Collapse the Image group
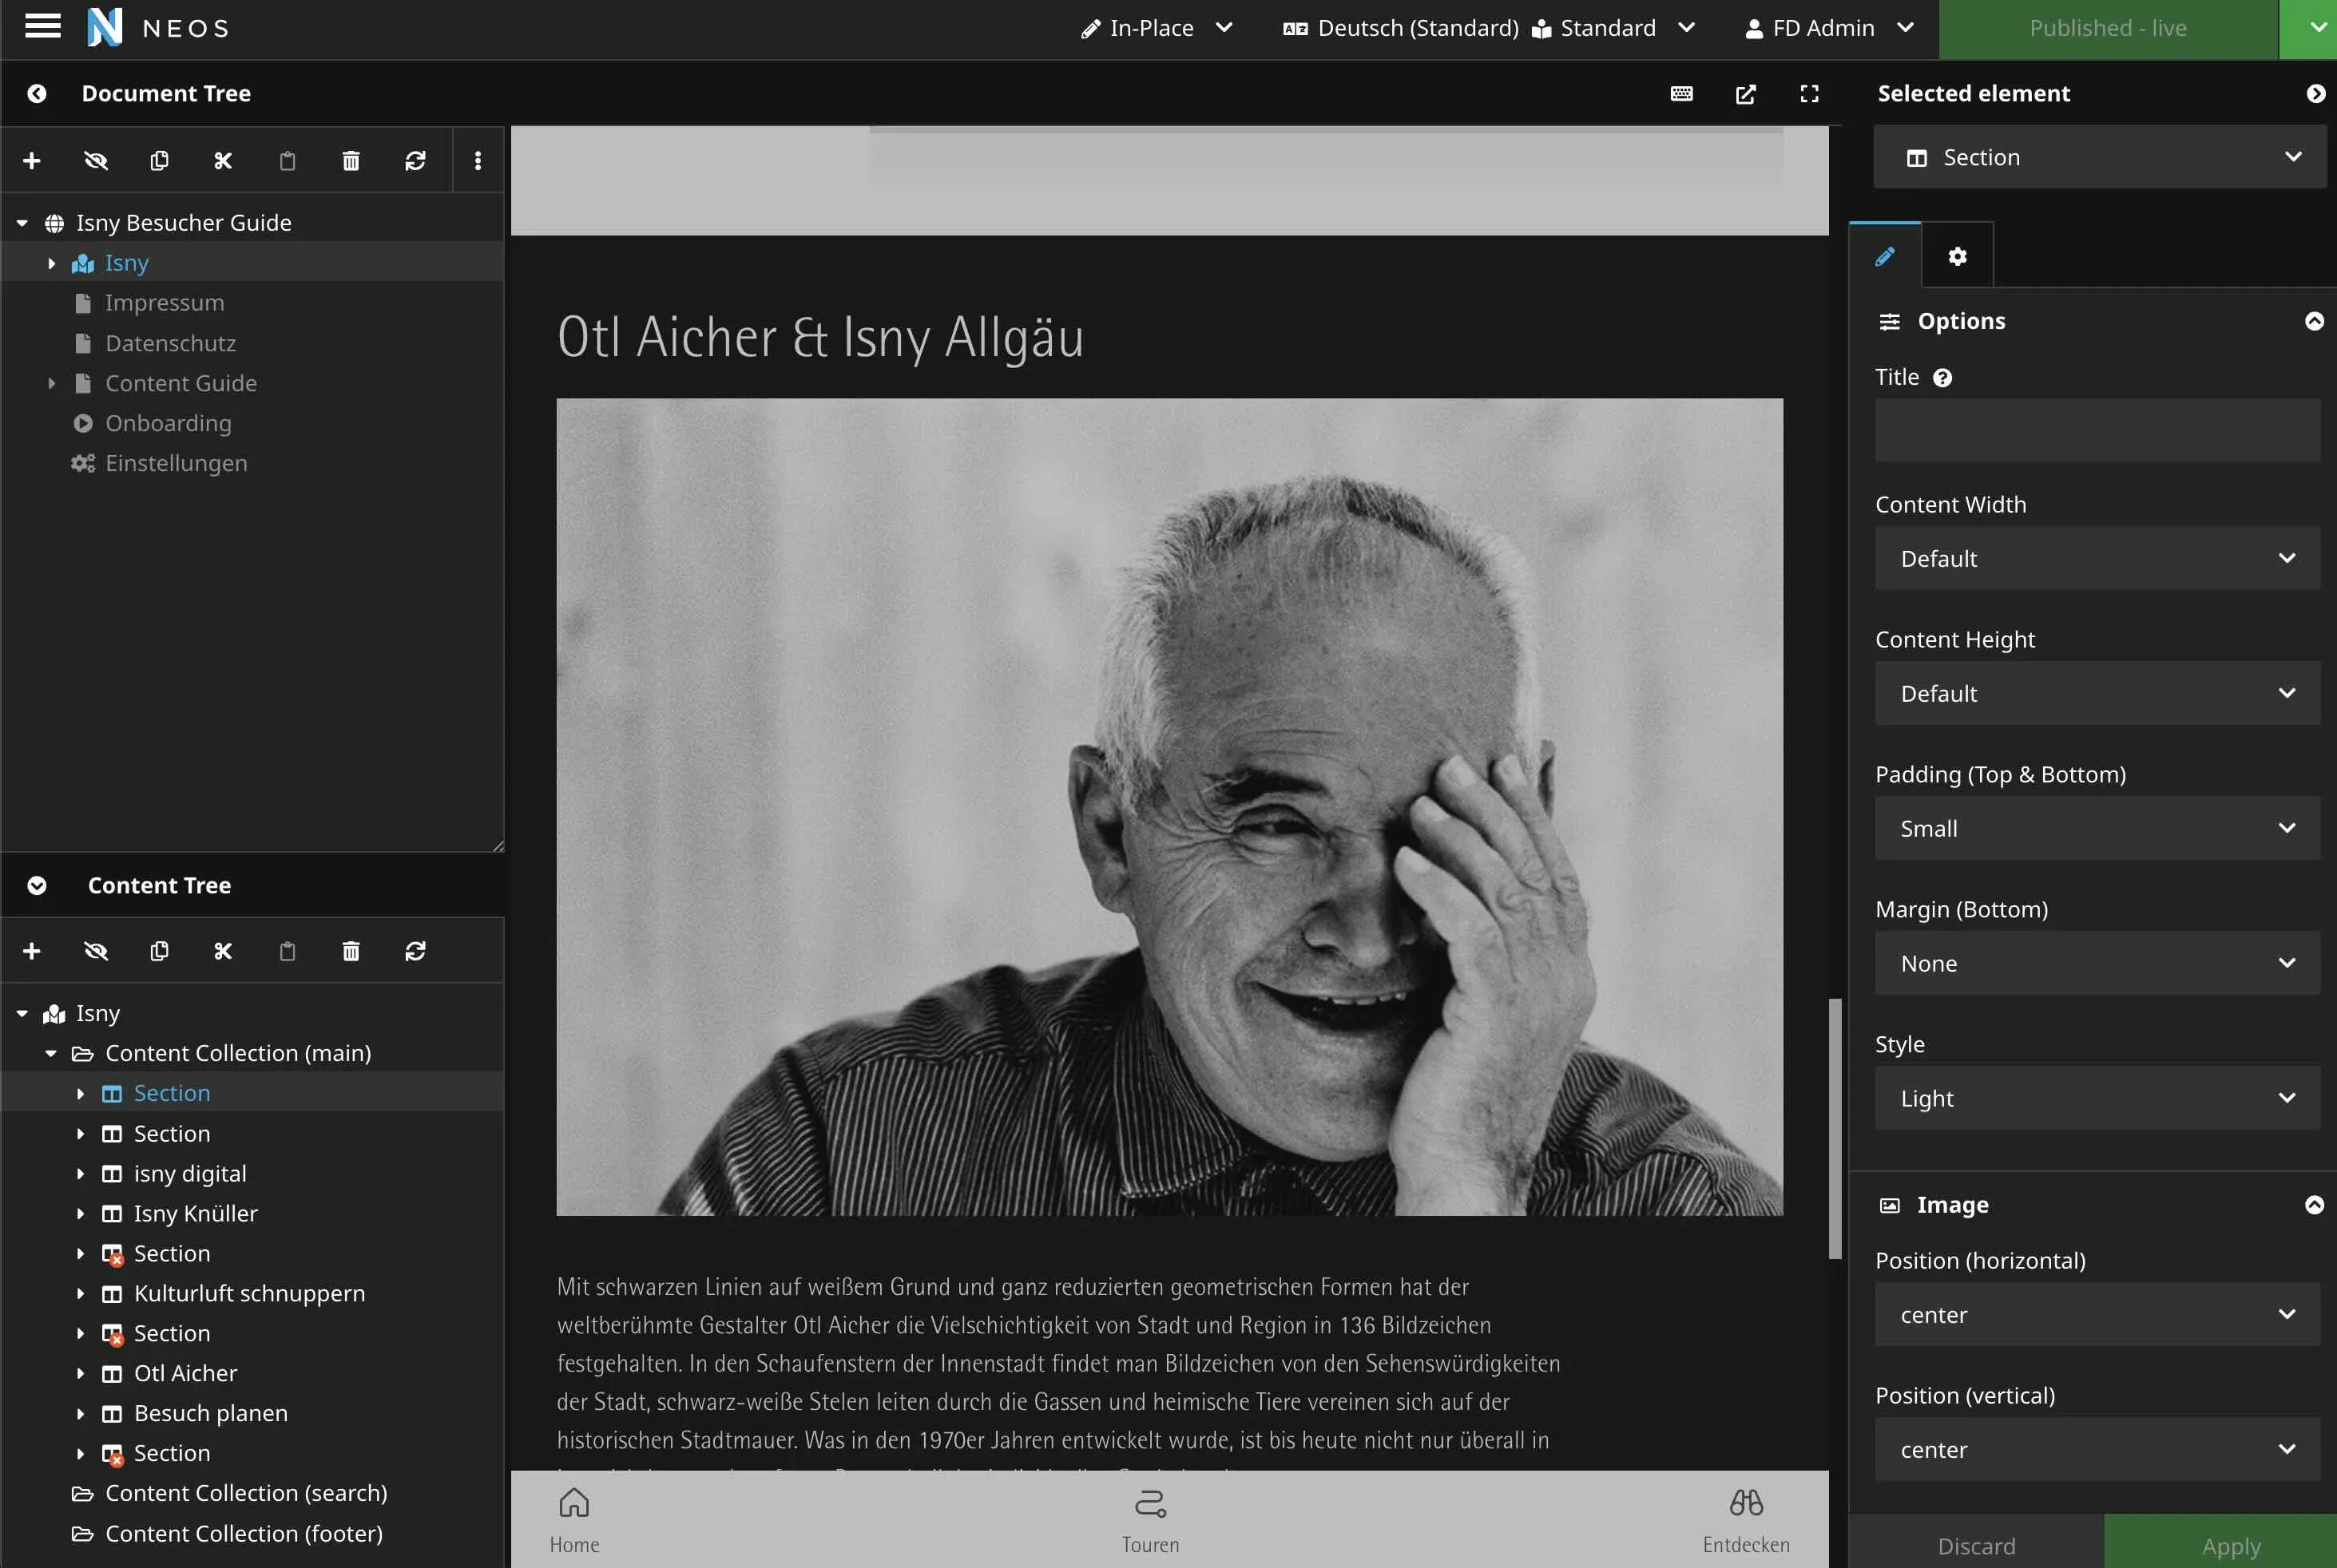Image resolution: width=2337 pixels, height=1568 pixels. tap(2315, 1205)
